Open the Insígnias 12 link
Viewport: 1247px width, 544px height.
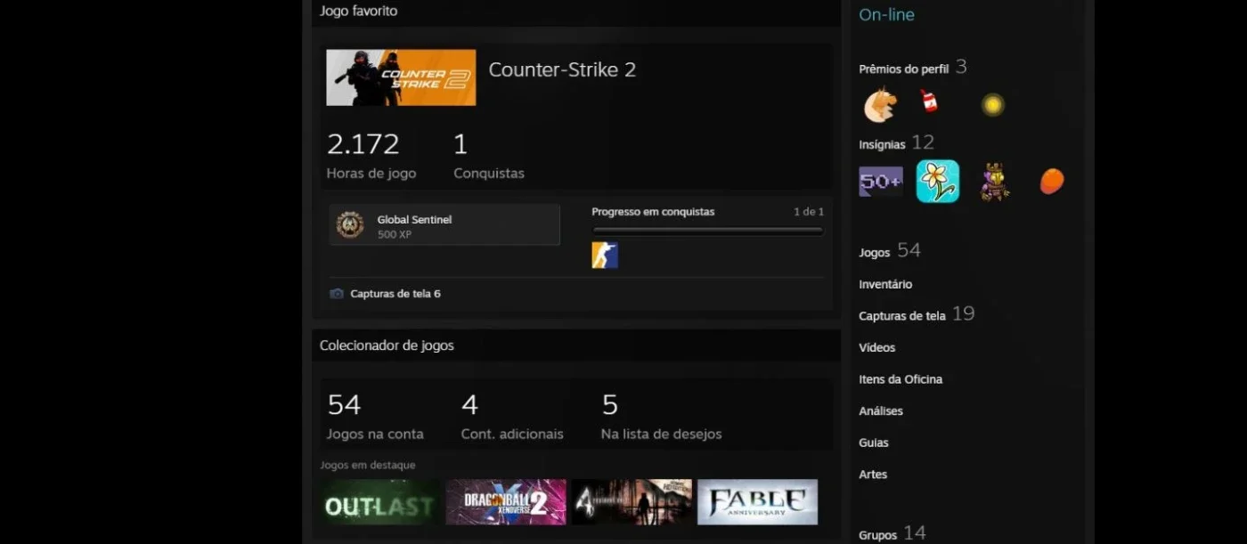coord(896,143)
